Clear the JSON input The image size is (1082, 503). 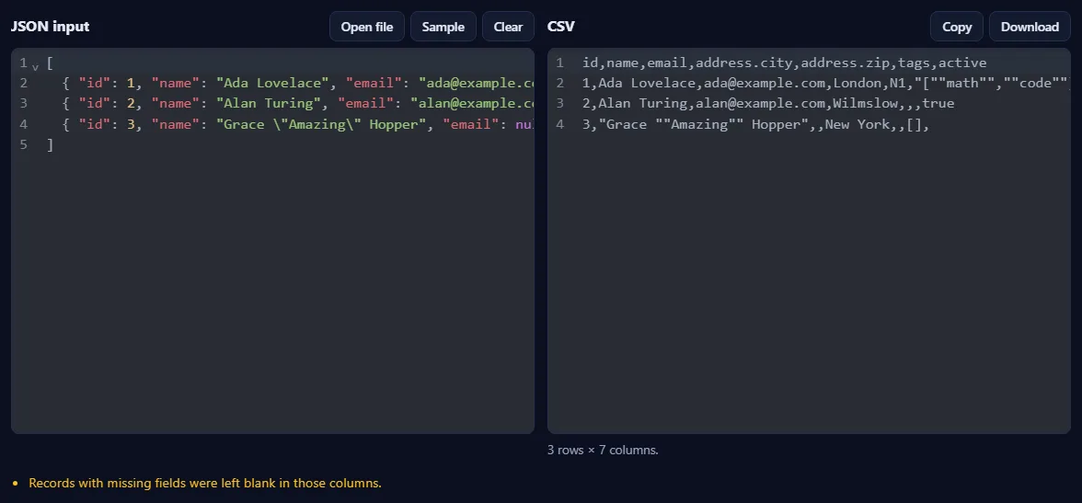(508, 27)
